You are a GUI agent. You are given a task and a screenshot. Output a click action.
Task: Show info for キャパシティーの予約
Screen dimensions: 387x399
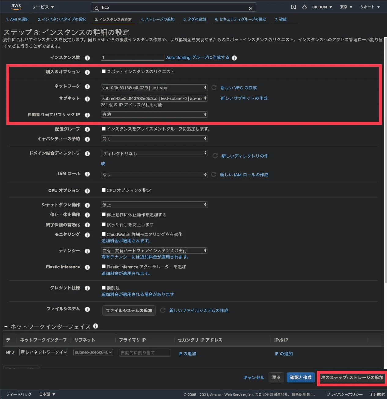(x=87, y=139)
